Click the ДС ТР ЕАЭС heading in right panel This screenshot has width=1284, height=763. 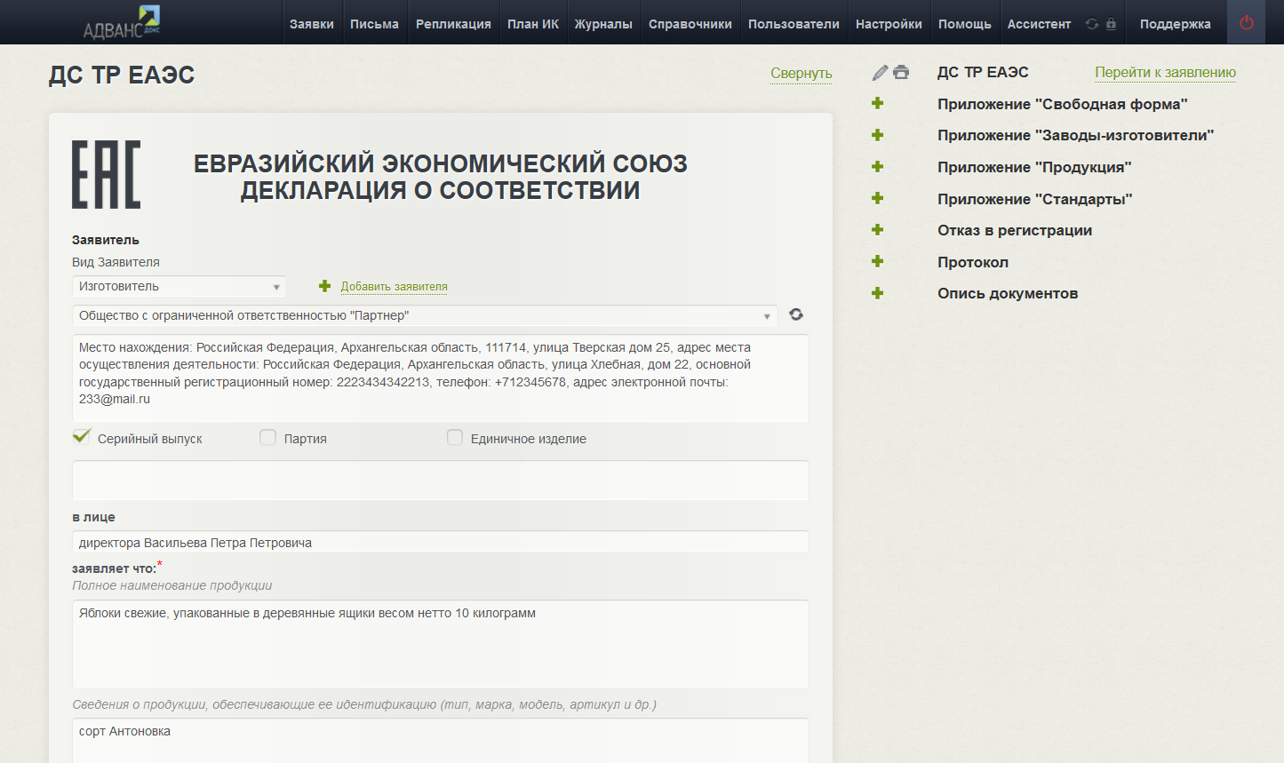pos(983,72)
